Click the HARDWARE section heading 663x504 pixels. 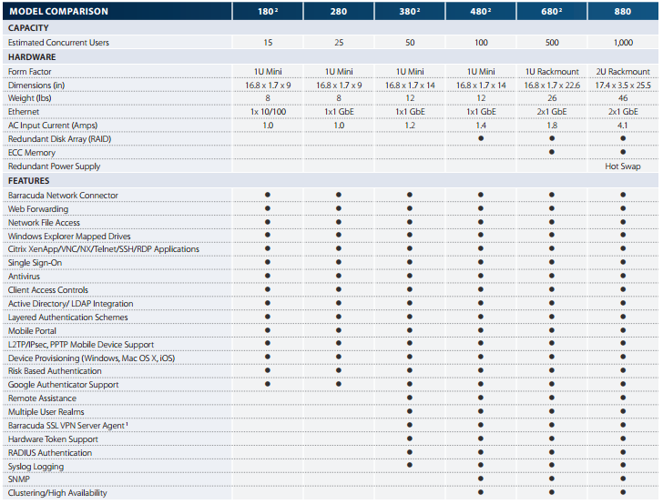(x=32, y=57)
